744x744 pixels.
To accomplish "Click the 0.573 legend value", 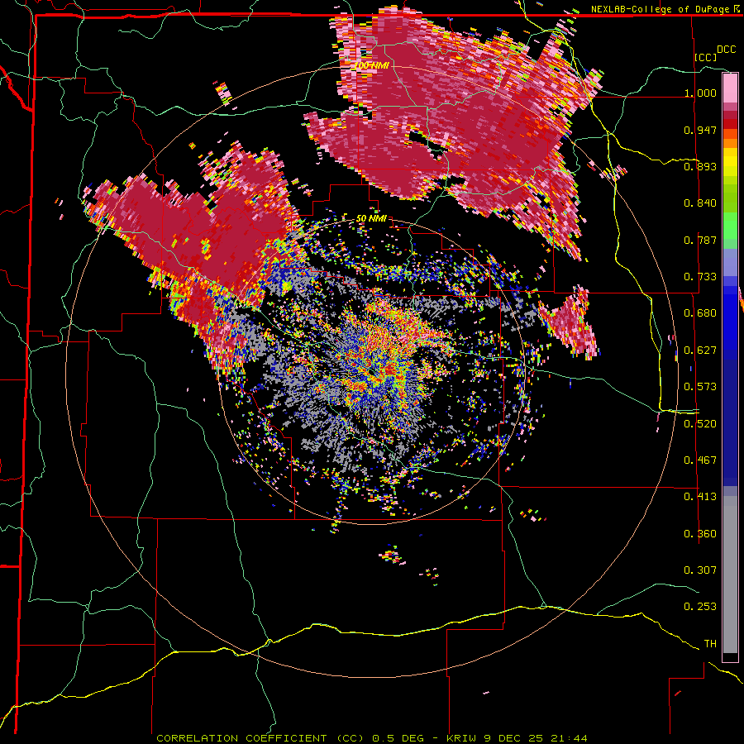I will tap(700, 387).
